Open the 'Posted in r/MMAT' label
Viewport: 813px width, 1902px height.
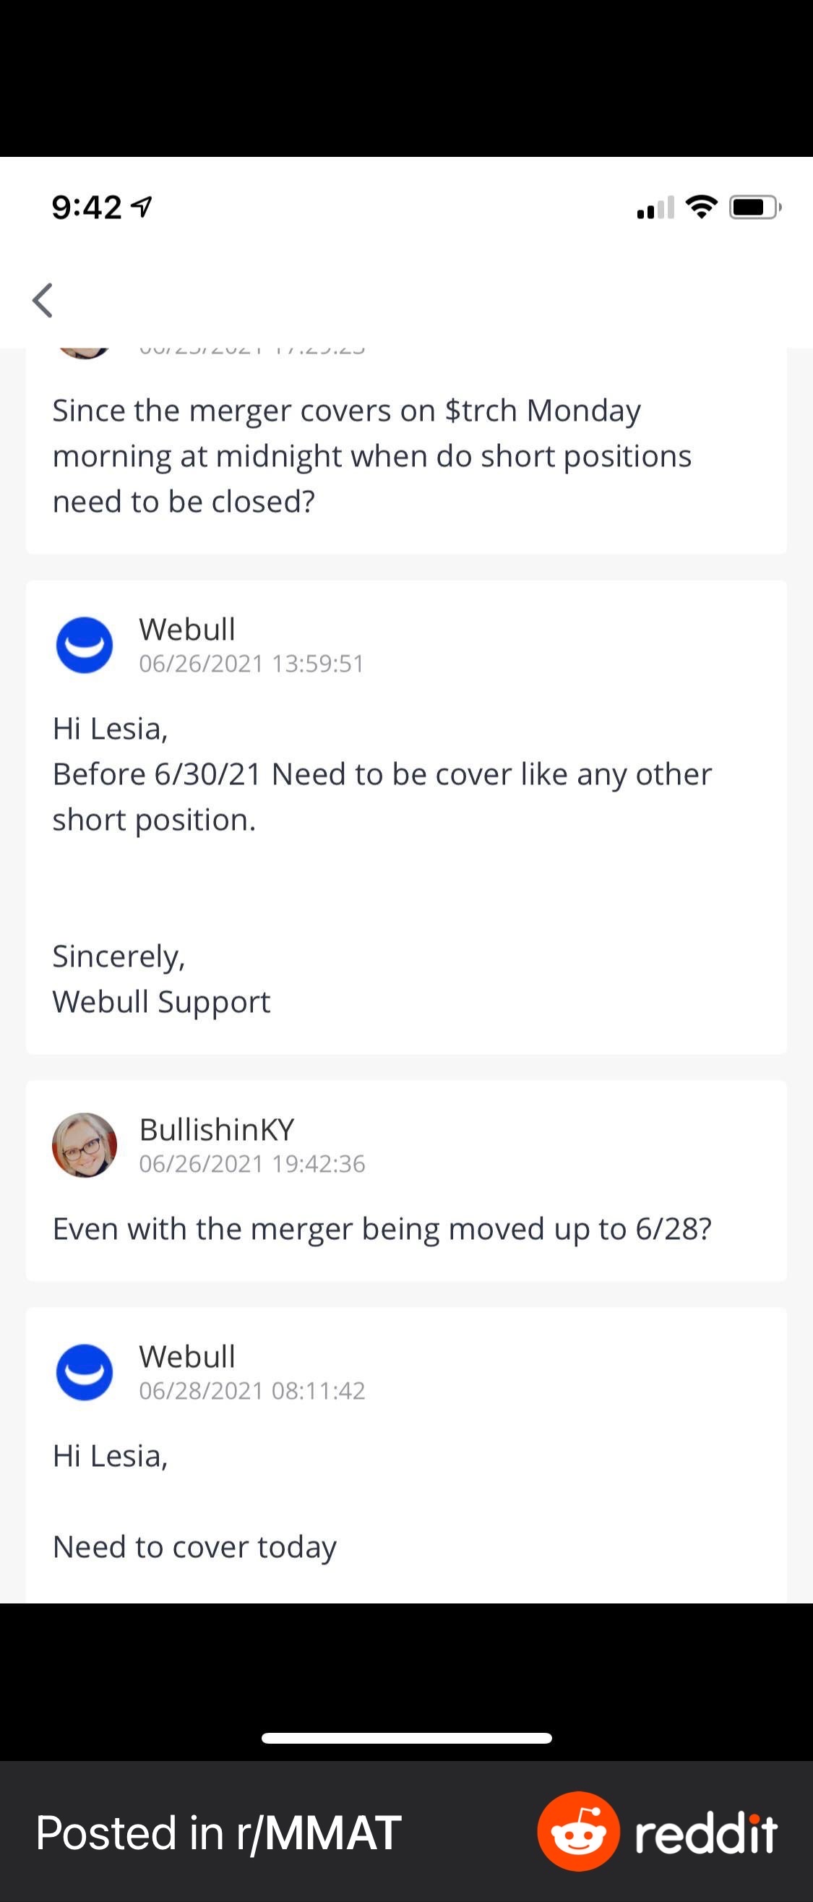(218, 1833)
